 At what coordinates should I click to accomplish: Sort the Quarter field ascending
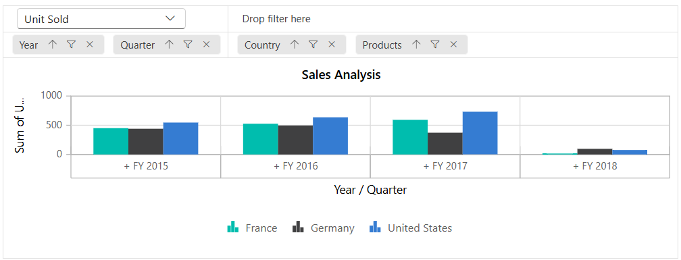170,45
